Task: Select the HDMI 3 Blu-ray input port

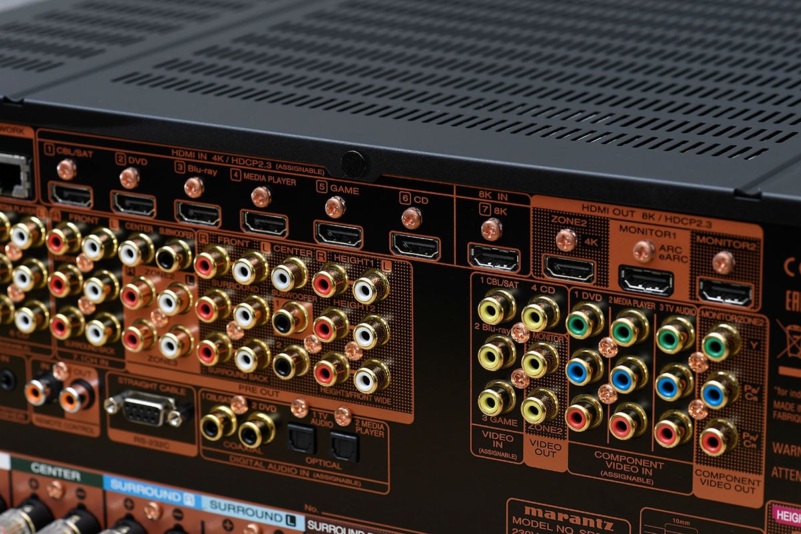Action: click(198, 213)
